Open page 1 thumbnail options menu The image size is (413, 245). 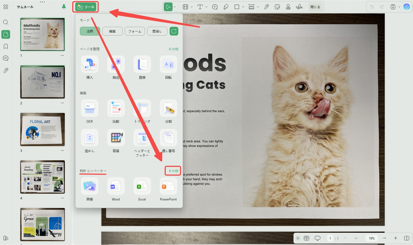pyautogui.click(x=62, y=55)
